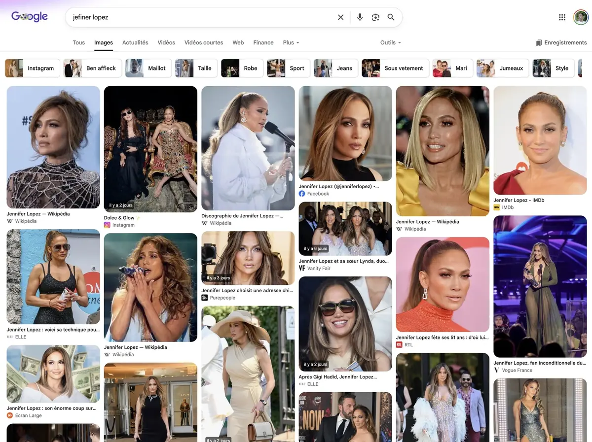Select the Sous vetement filter chip
This screenshot has height=442, width=592.
tap(395, 68)
